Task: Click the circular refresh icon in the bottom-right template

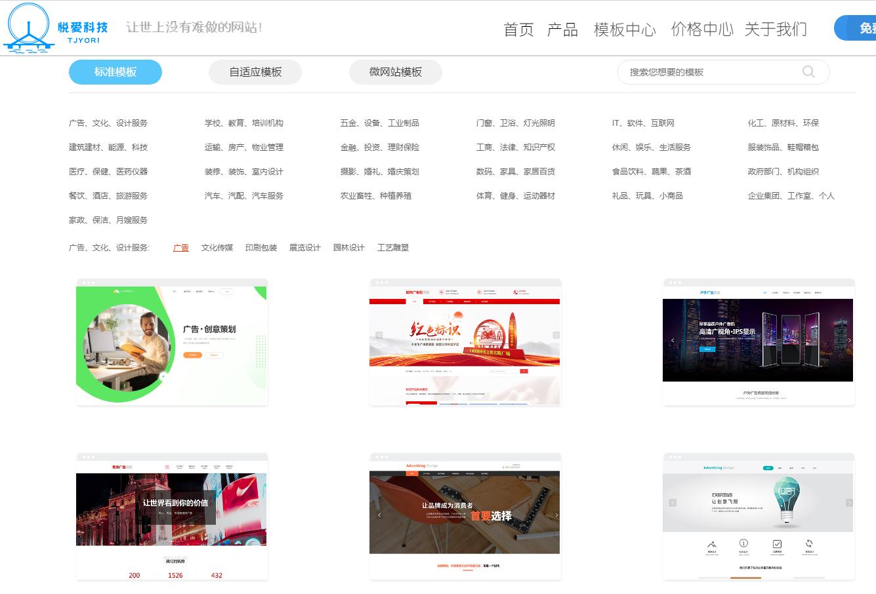Action: 809,543
